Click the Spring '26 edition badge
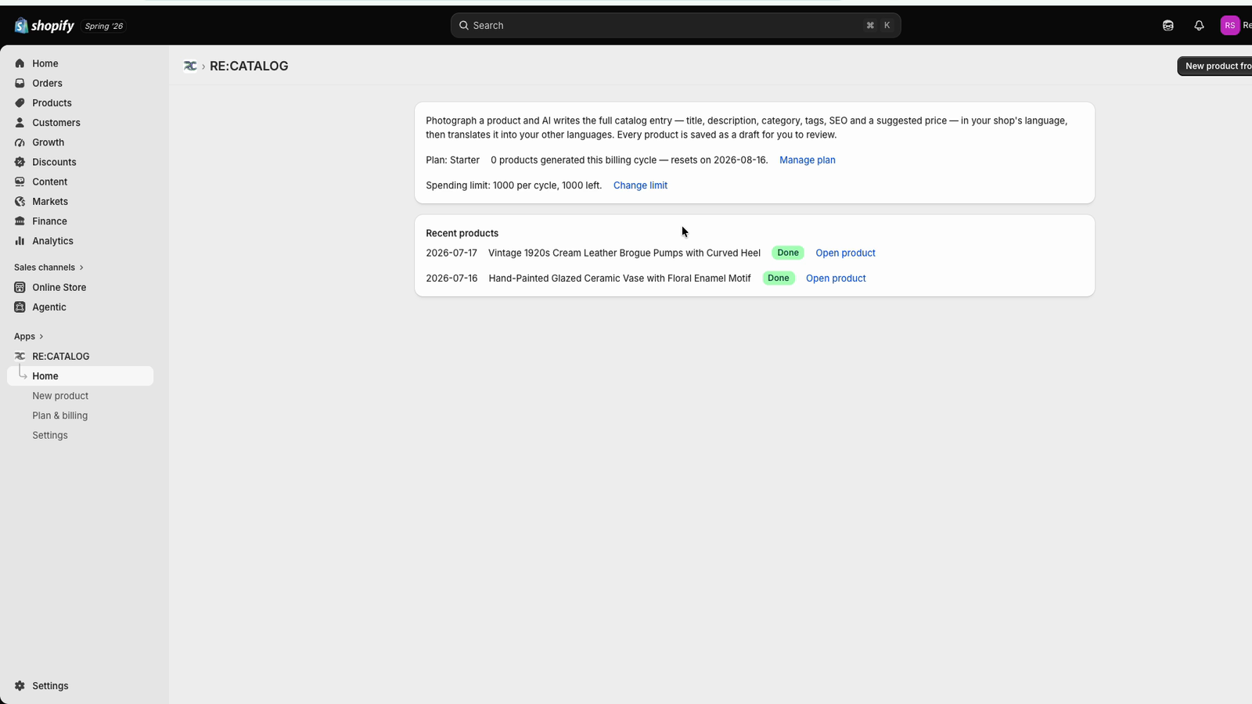 click(x=104, y=26)
